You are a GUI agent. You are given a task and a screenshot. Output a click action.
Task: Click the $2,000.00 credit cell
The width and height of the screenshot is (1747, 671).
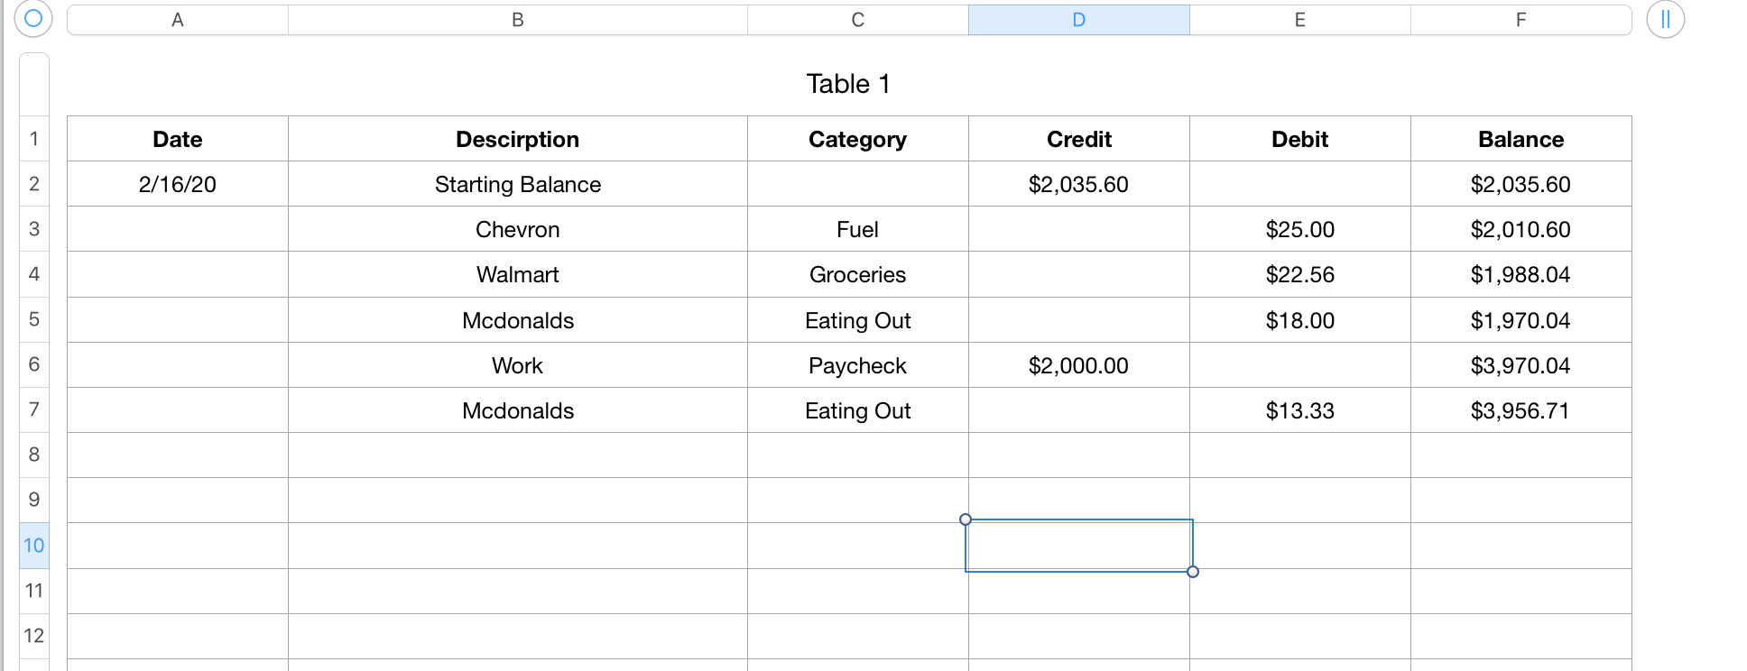pyautogui.click(x=1078, y=366)
